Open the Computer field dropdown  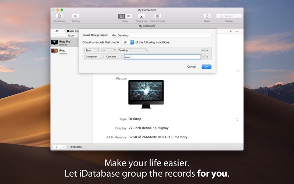pyautogui.click(x=94, y=57)
